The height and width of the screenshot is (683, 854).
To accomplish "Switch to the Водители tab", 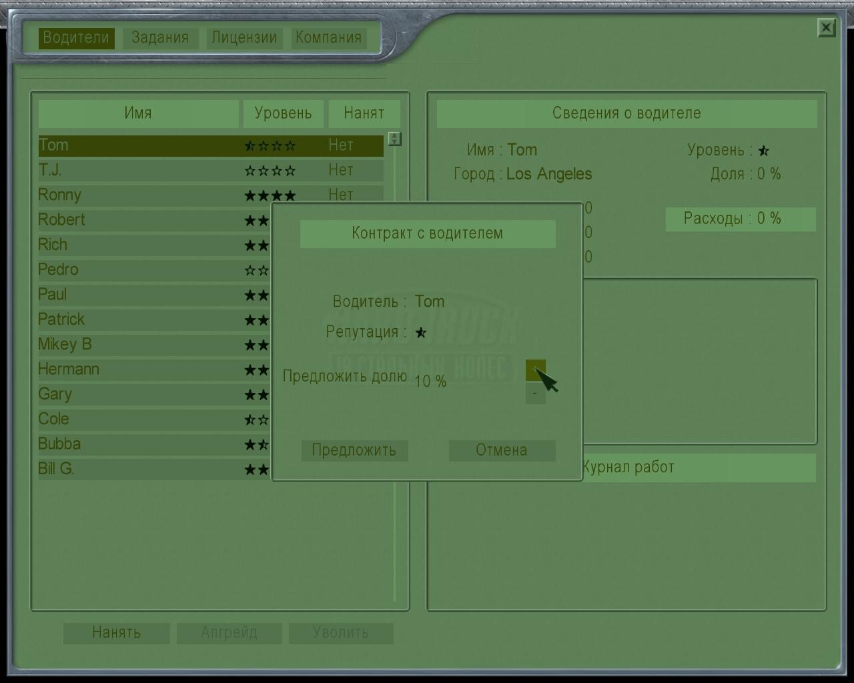I will (76, 38).
